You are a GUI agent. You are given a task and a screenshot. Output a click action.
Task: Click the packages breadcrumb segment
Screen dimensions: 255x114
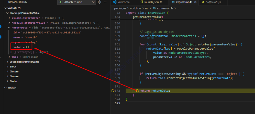pyautogui.click(x=120, y=8)
